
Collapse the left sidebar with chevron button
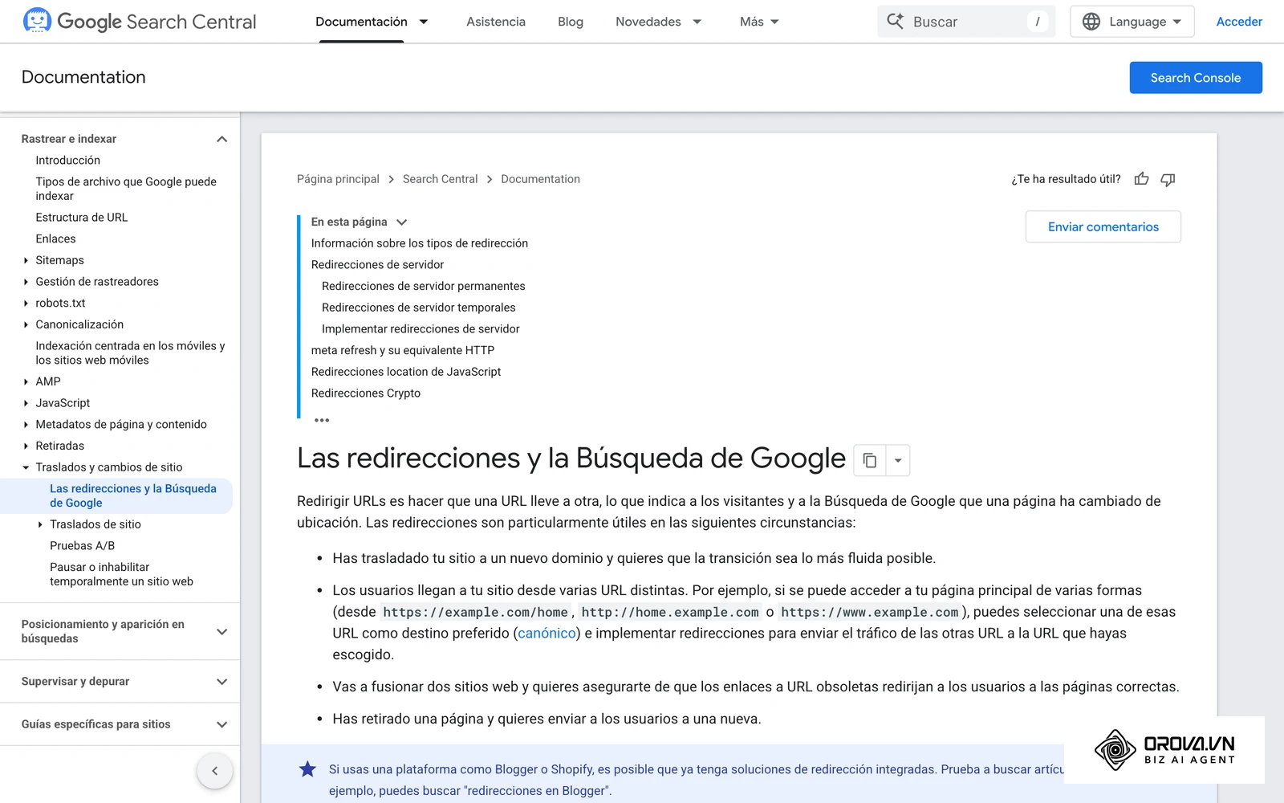(215, 771)
